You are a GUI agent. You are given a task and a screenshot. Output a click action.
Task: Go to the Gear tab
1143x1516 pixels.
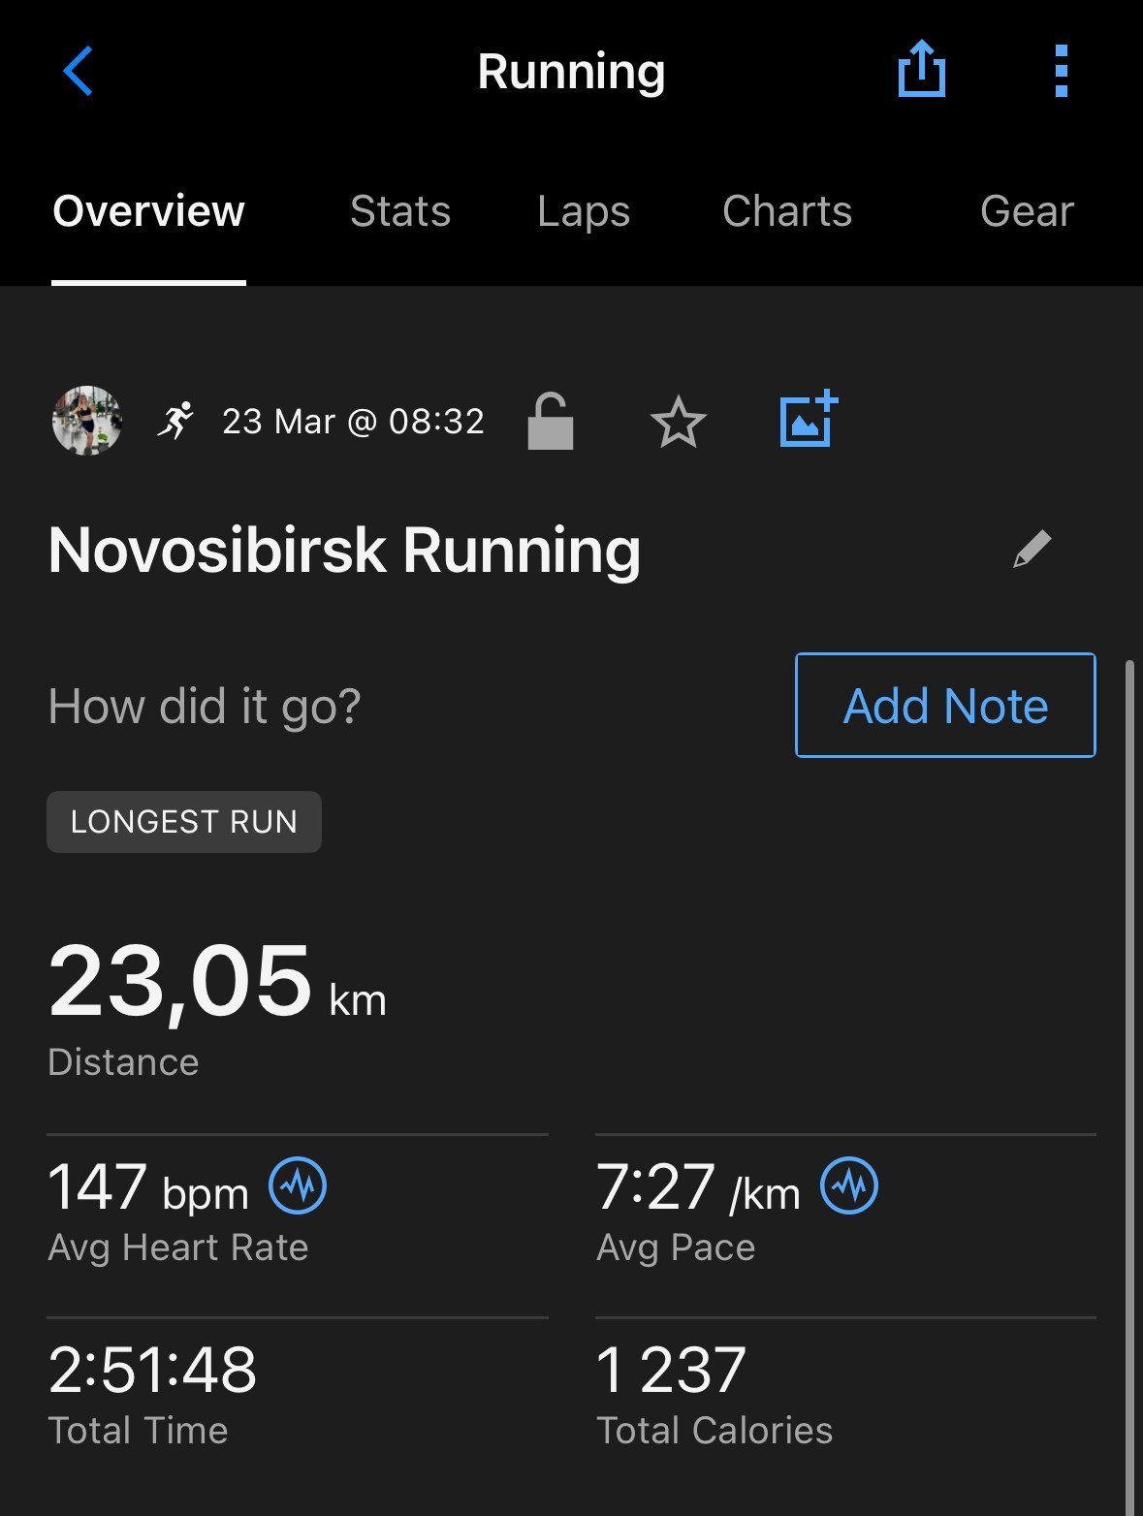(1027, 211)
